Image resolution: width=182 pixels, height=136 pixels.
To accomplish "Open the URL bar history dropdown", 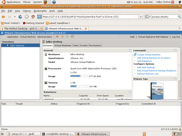I will click(141, 17).
